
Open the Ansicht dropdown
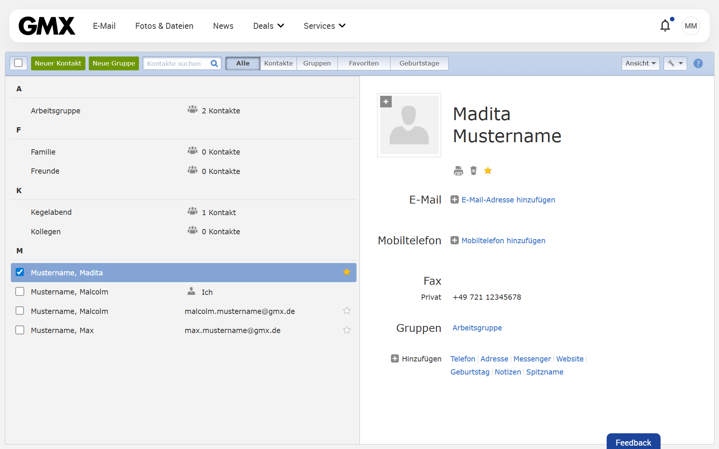640,64
